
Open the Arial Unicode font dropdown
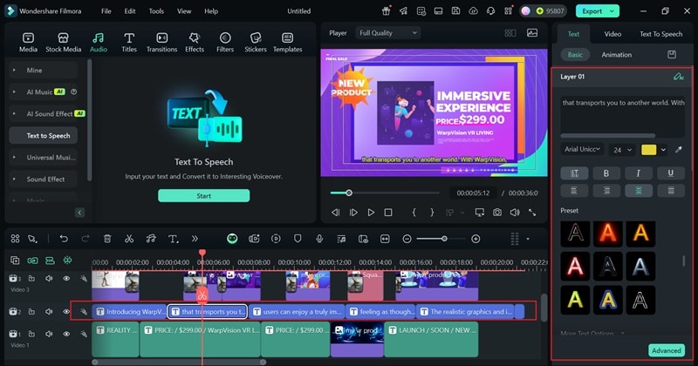(x=582, y=149)
